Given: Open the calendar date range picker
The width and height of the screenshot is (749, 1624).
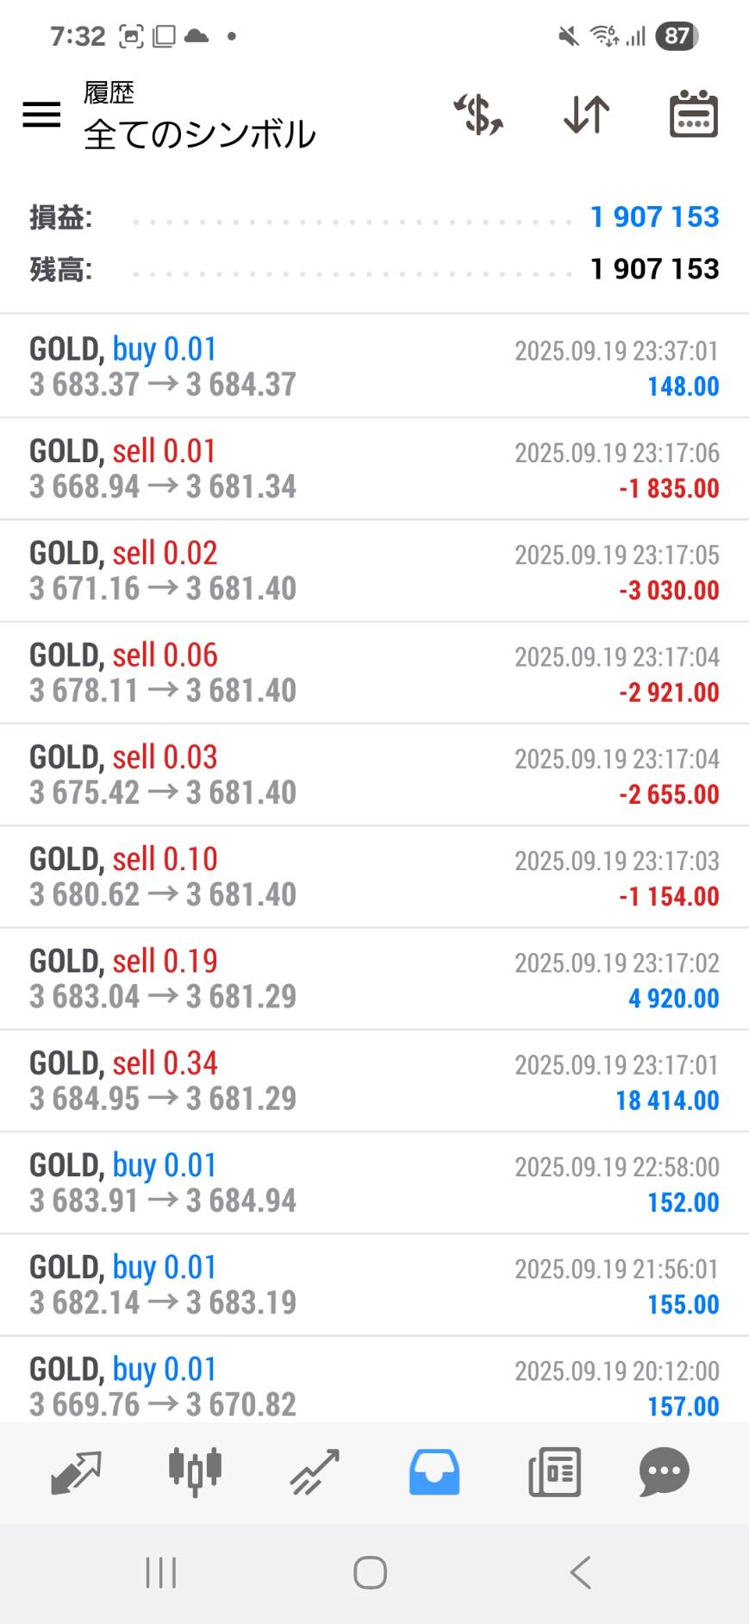Looking at the screenshot, I should pos(693,115).
